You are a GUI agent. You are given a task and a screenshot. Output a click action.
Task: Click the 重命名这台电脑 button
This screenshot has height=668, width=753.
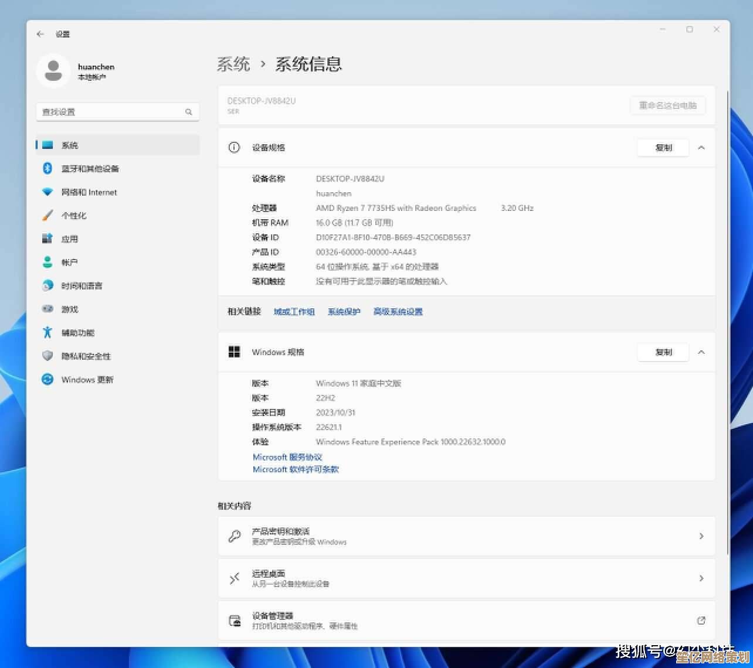pos(668,105)
